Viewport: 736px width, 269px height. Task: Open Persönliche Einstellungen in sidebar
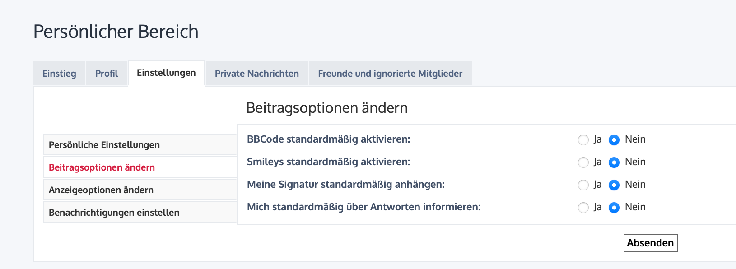click(x=104, y=145)
